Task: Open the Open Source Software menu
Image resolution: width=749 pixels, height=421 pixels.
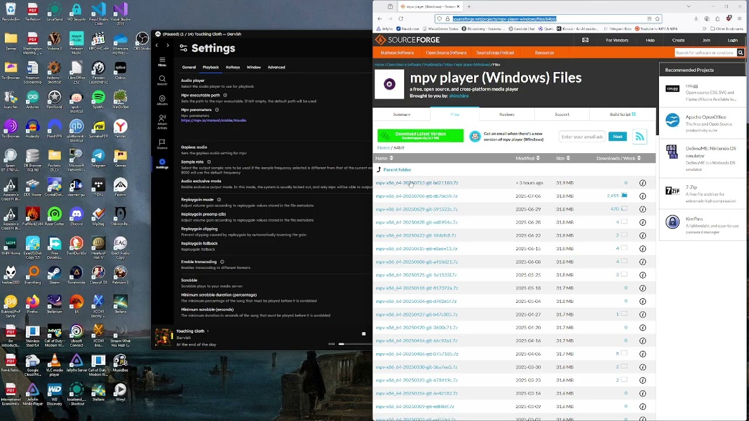Action: coord(446,53)
